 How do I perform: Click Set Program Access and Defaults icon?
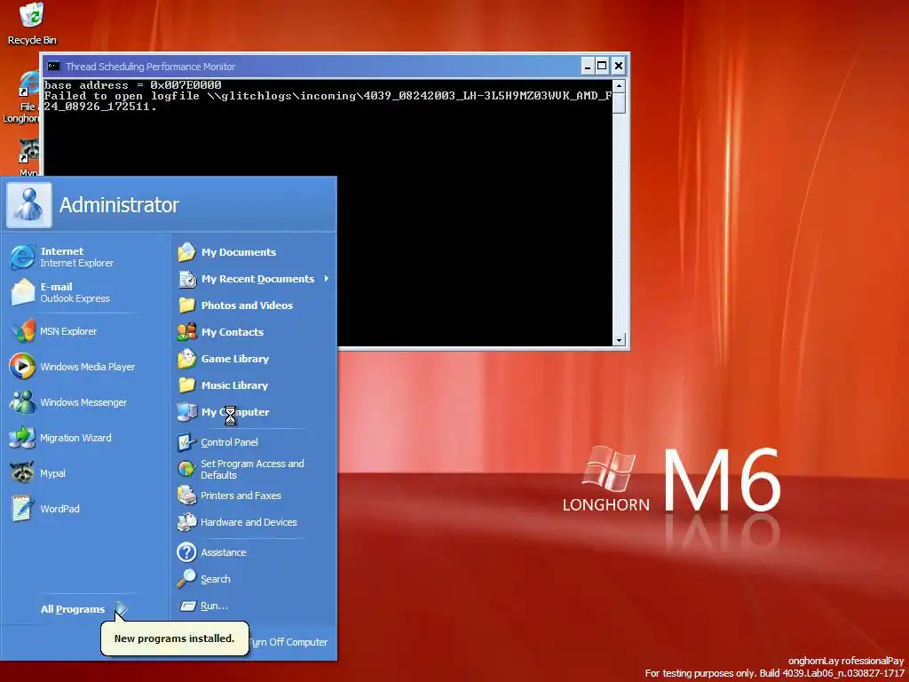click(x=186, y=469)
